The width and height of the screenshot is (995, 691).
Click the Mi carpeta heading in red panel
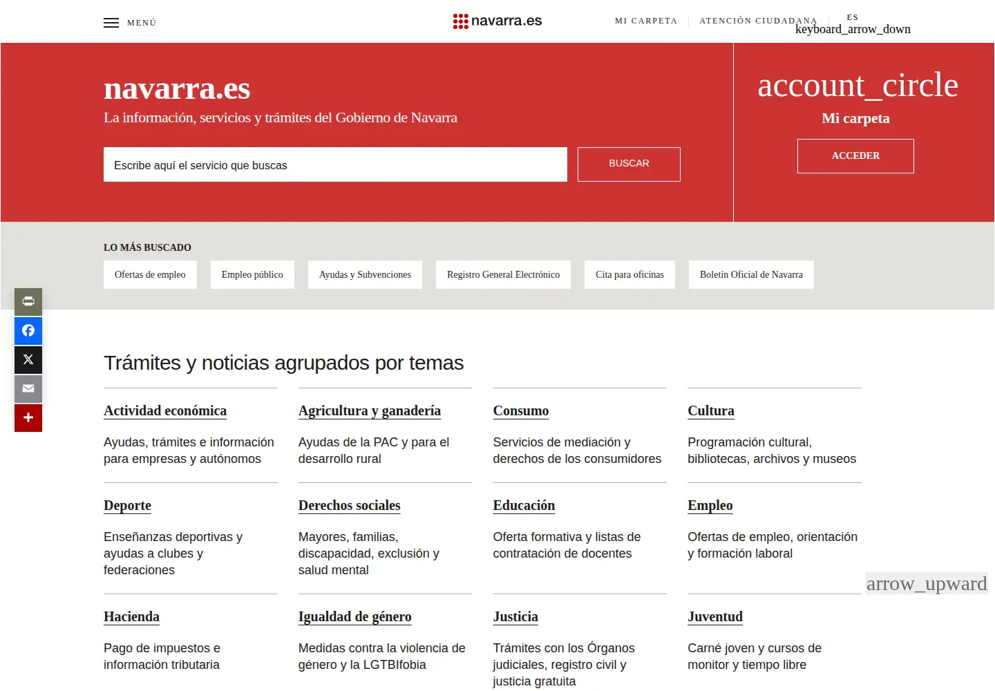(x=855, y=118)
